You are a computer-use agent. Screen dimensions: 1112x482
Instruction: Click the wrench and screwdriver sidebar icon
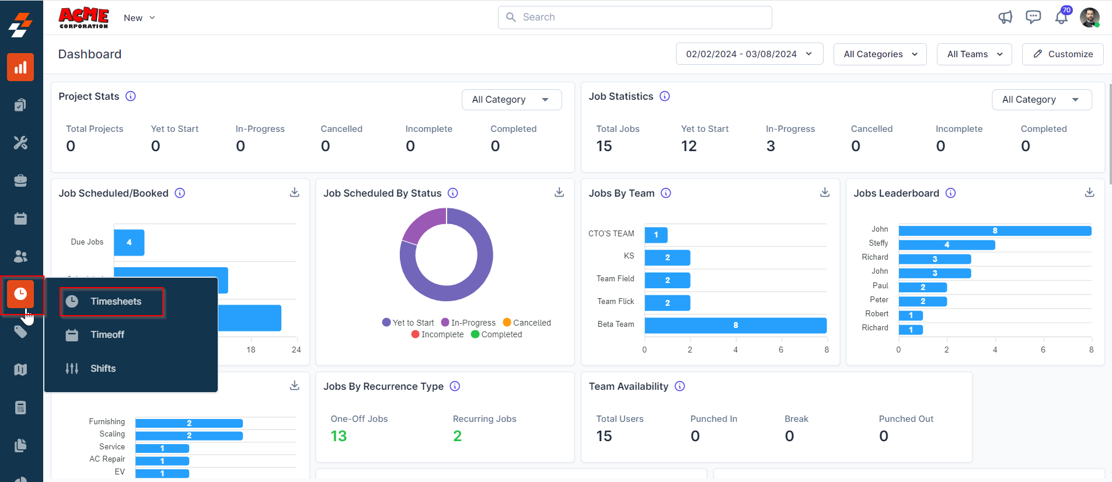coord(20,142)
